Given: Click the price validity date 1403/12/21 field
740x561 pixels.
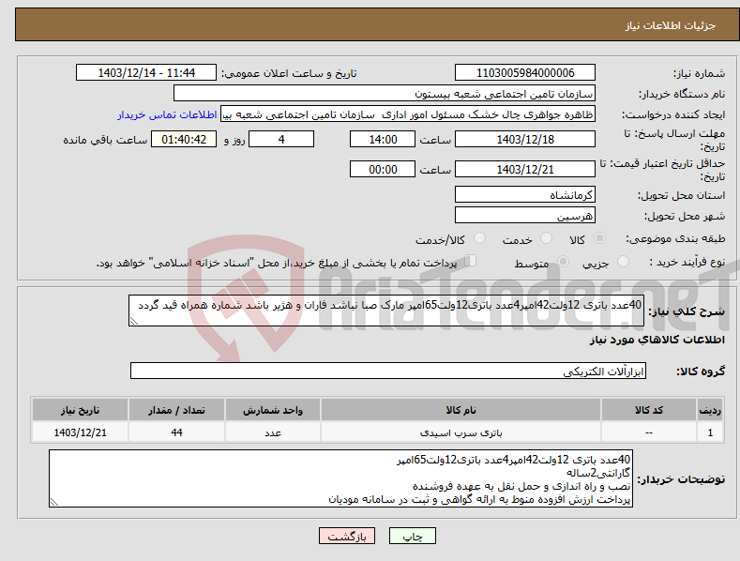Looking at the screenshot, I should click(525, 169).
